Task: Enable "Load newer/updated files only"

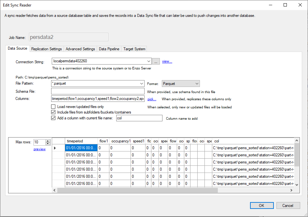Action: [x=53, y=106]
